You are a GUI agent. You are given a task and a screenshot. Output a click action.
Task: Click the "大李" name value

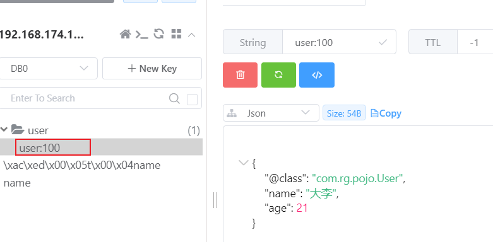pos(321,193)
